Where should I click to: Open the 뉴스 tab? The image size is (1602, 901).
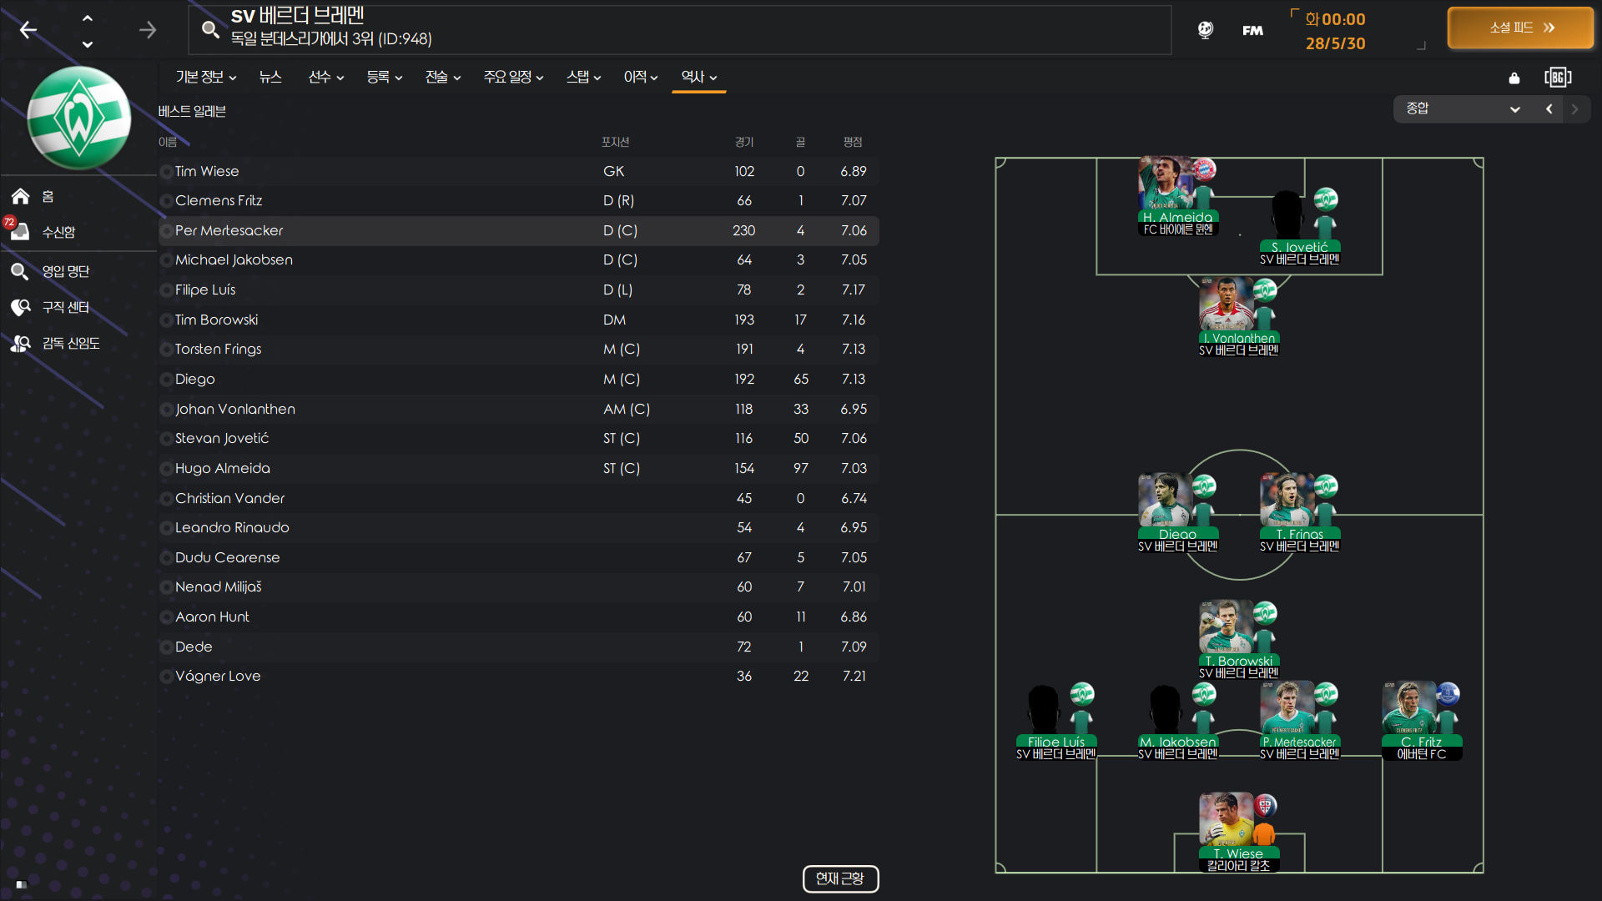(x=270, y=77)
